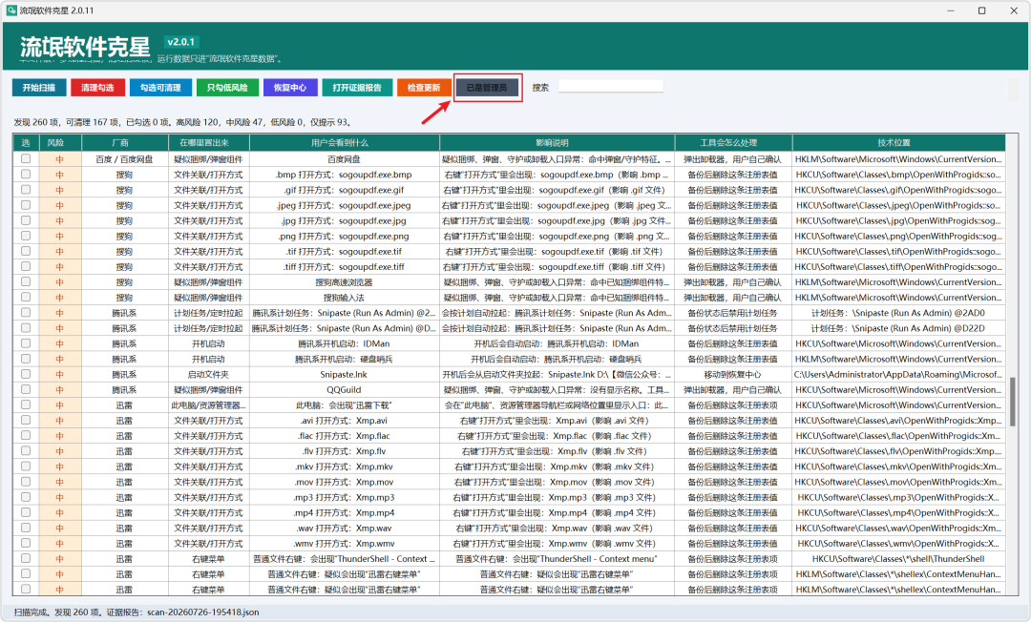Tick the checkbox for the 腾讯系开机启动: IDMan row
Screen dimensions: 1031x622
pos(26,343)
